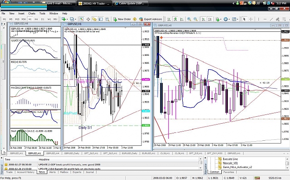This screenshot has width=290, height=180.
Task: Select the Equidistant Channel drawing tool
Action: [277, 19]
